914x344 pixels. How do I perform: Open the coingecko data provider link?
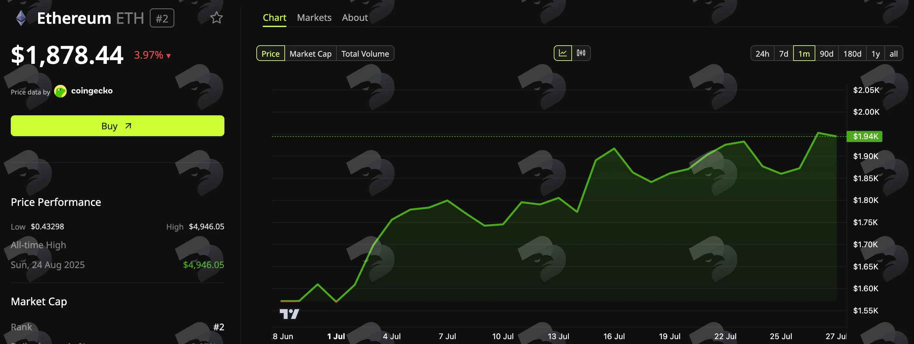[x=92, y=91]
